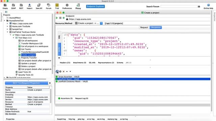Move assertion down with down arrow
Viewport: 216px width, 121px height.
click(70, 72)
